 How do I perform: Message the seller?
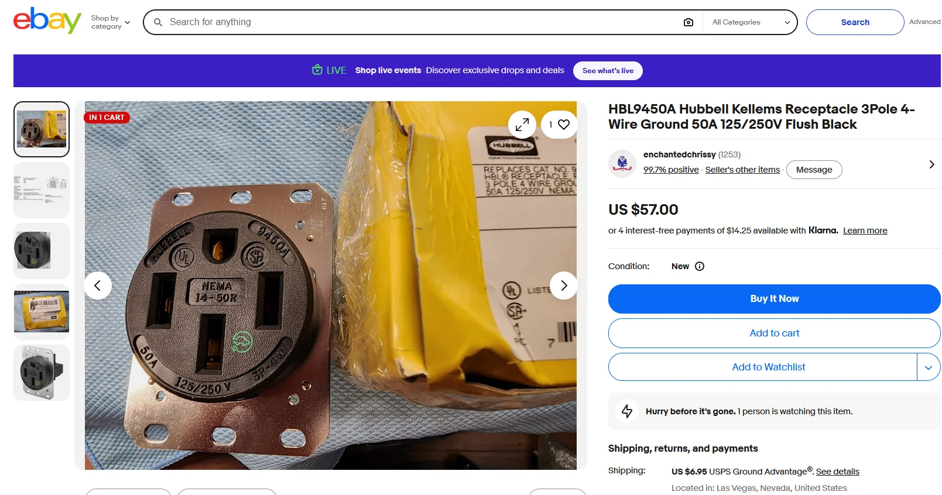[x=814, y=170]
